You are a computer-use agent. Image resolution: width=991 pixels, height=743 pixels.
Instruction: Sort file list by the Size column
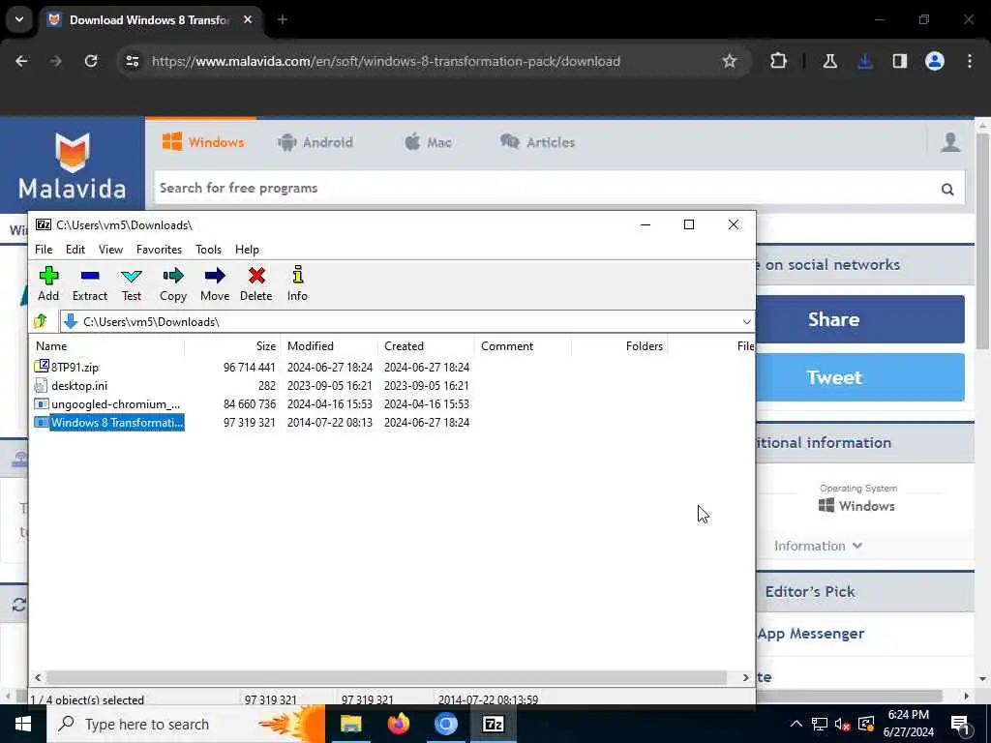pos(232,346)
